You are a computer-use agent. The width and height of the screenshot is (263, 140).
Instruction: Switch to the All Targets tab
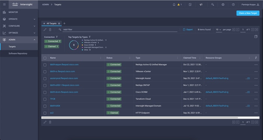[x=51, y=24]
